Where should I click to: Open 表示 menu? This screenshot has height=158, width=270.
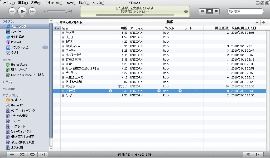pyautogui.click(x=36, y=3)
